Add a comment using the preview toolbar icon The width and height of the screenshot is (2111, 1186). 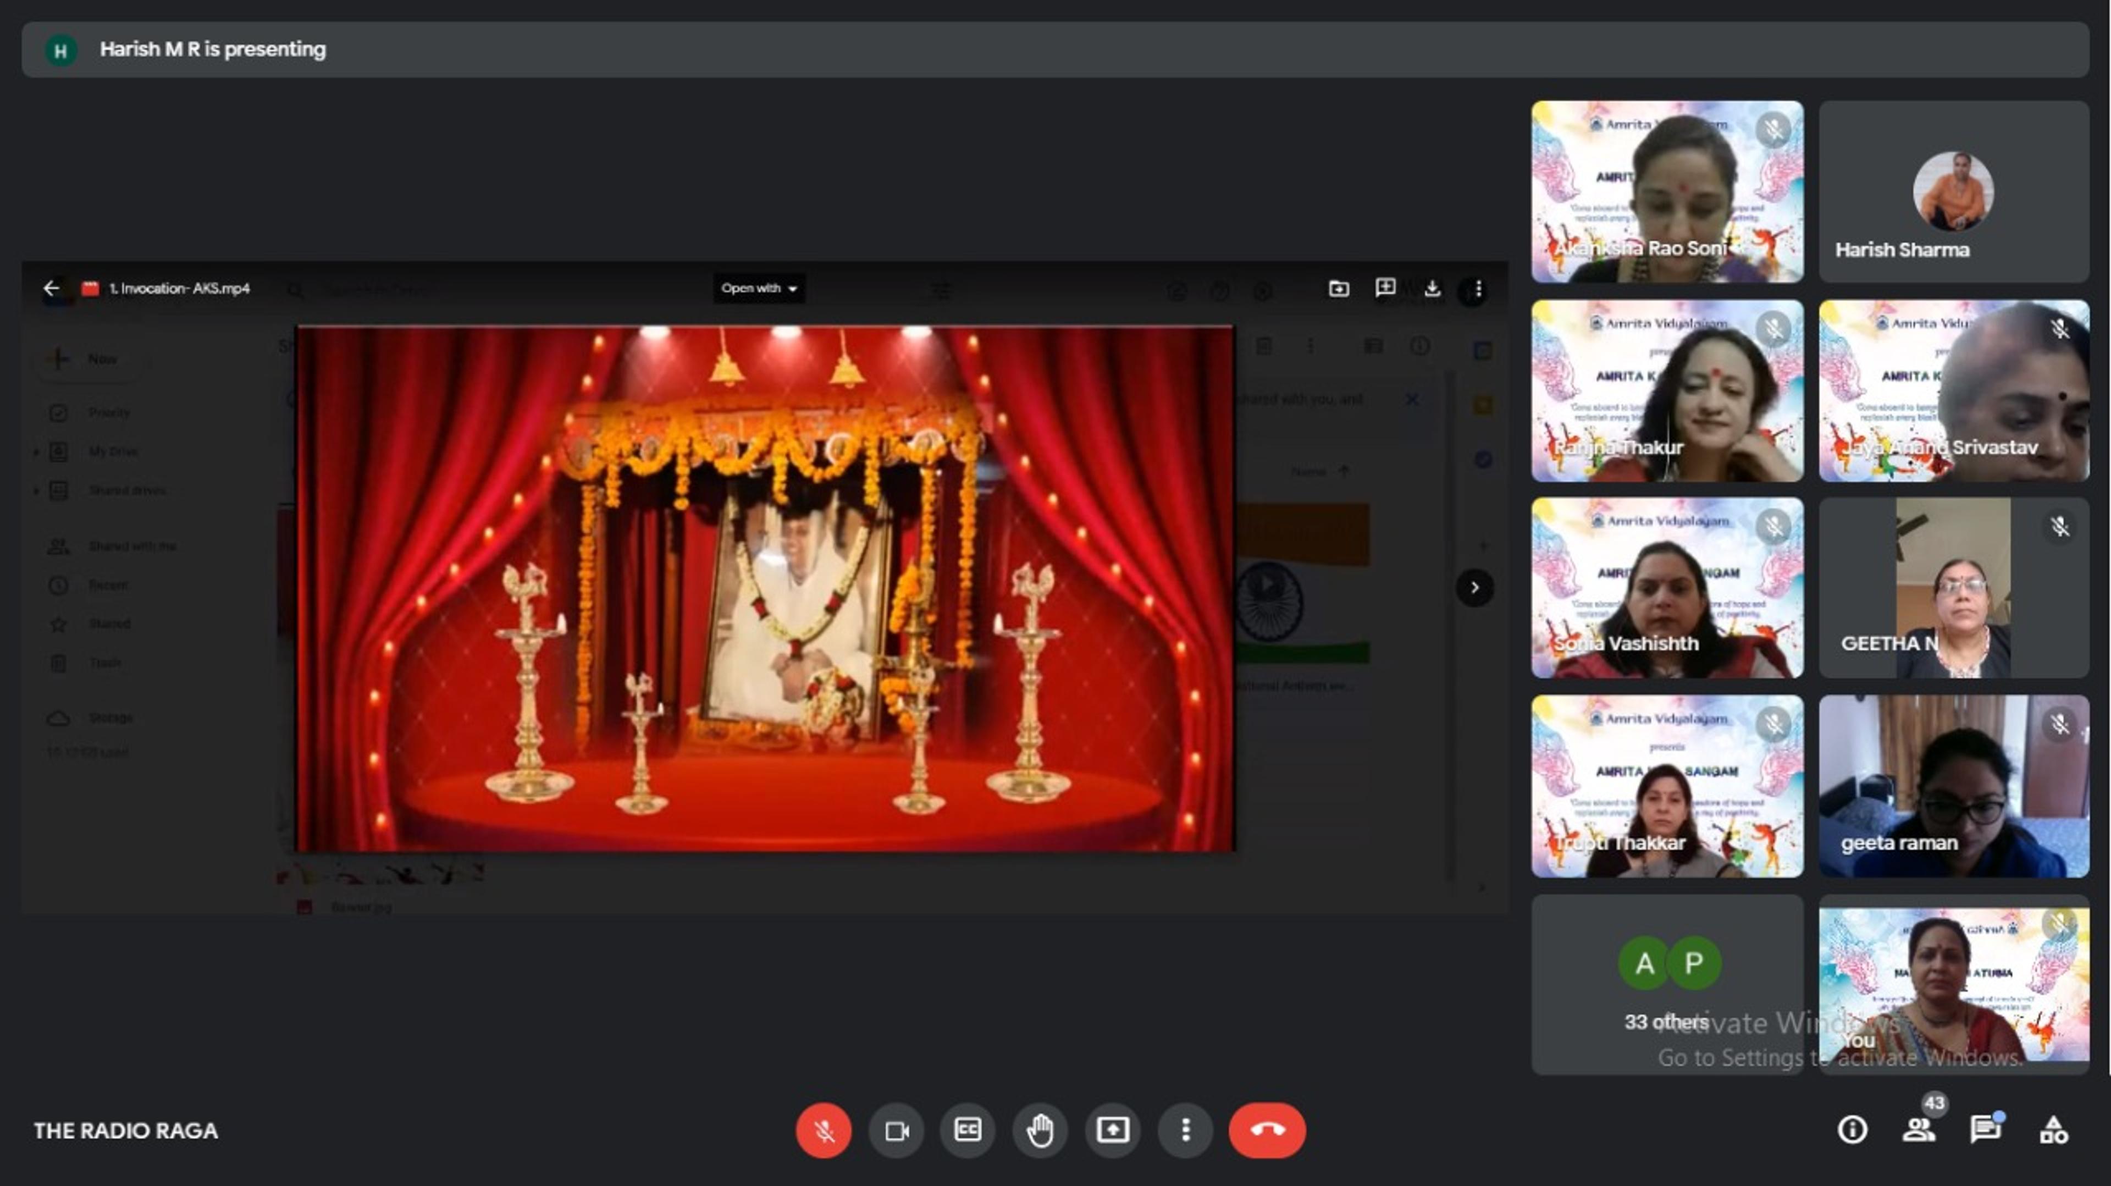pos(1385,288)
